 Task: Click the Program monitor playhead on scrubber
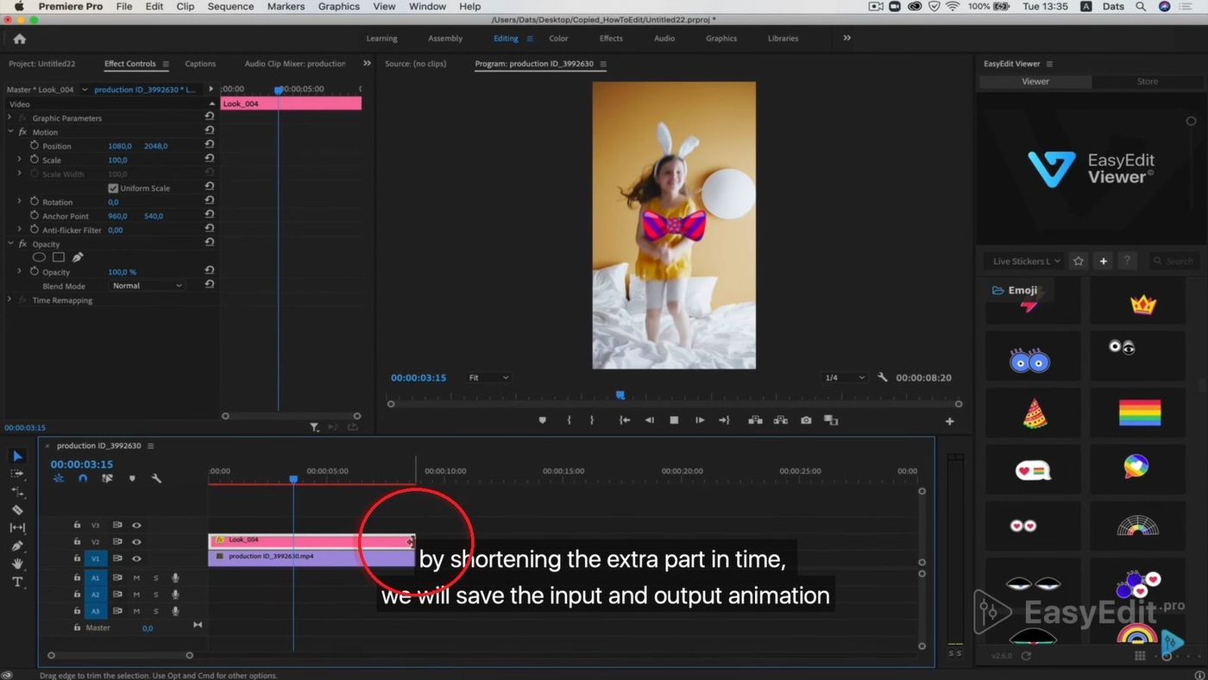click(620, 395)
